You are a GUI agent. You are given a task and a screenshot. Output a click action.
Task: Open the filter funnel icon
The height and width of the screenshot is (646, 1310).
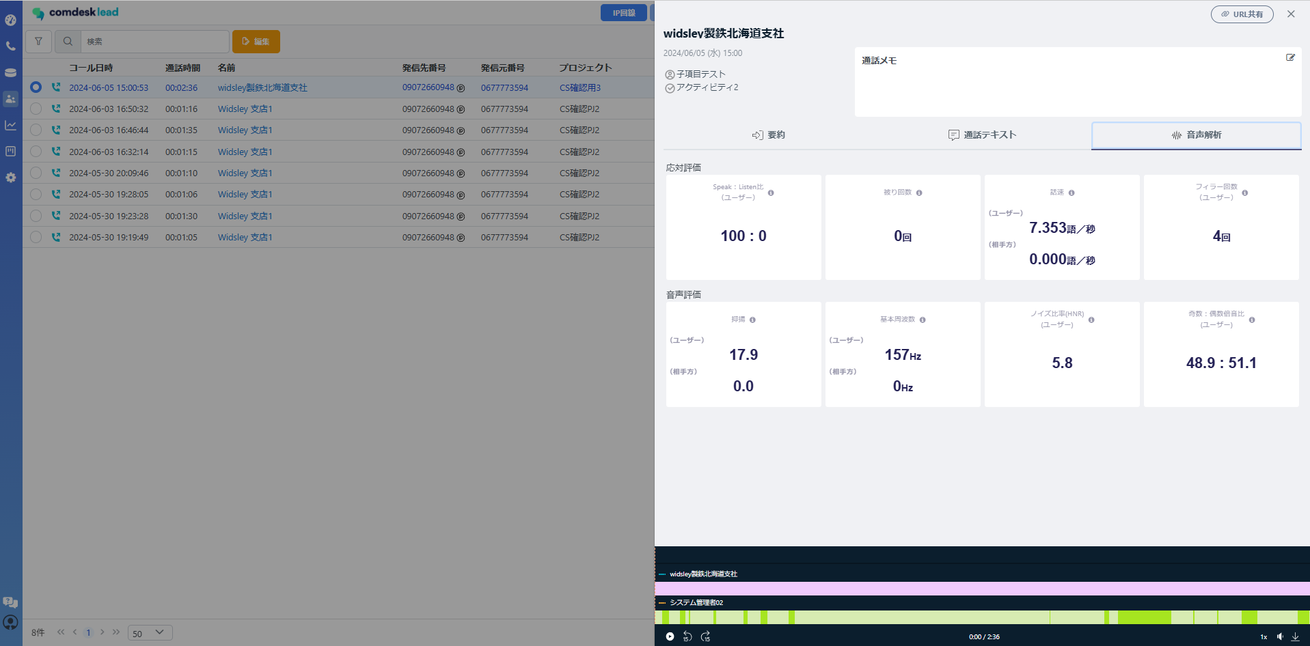[x=39, y=42]
